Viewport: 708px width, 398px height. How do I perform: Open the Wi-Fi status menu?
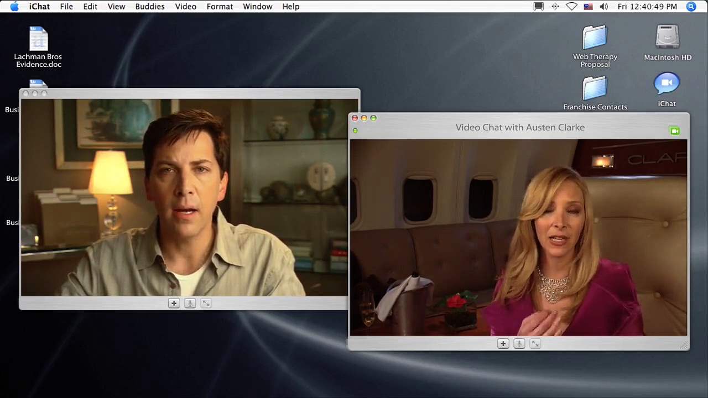(572, 7)
